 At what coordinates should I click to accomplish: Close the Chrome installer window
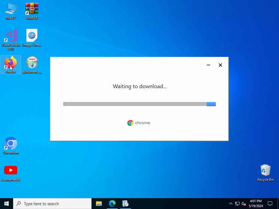(x=220, y=65)
